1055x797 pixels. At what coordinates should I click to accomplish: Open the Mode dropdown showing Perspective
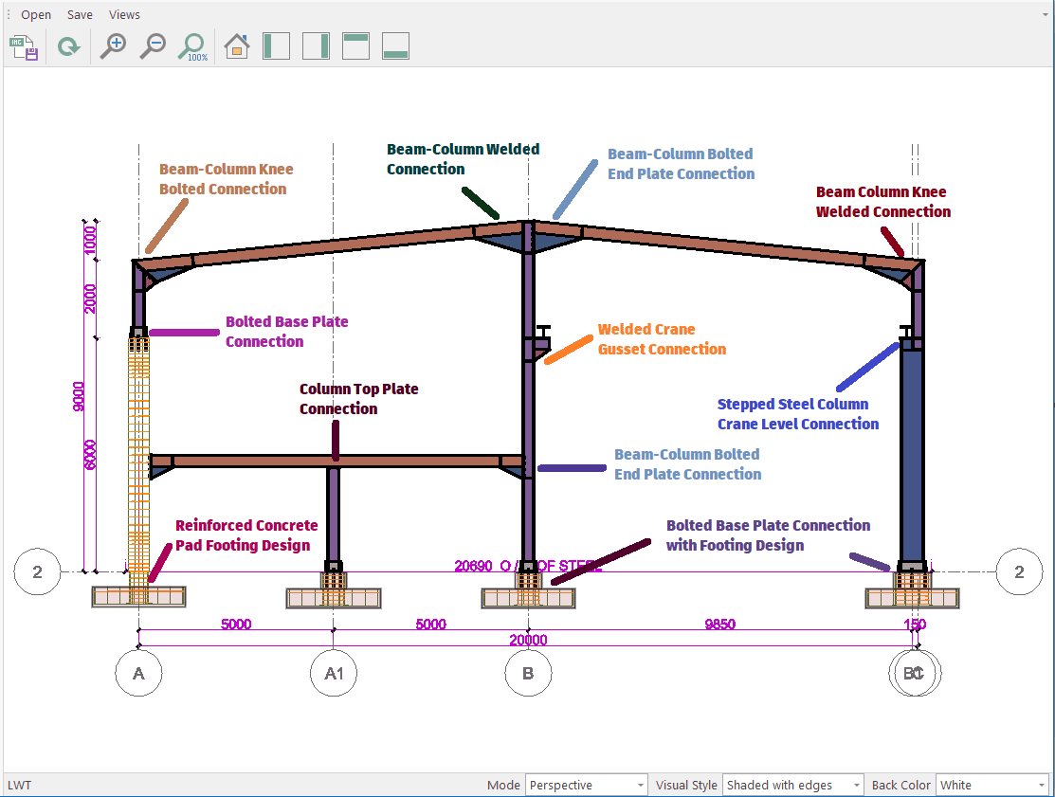587,785
